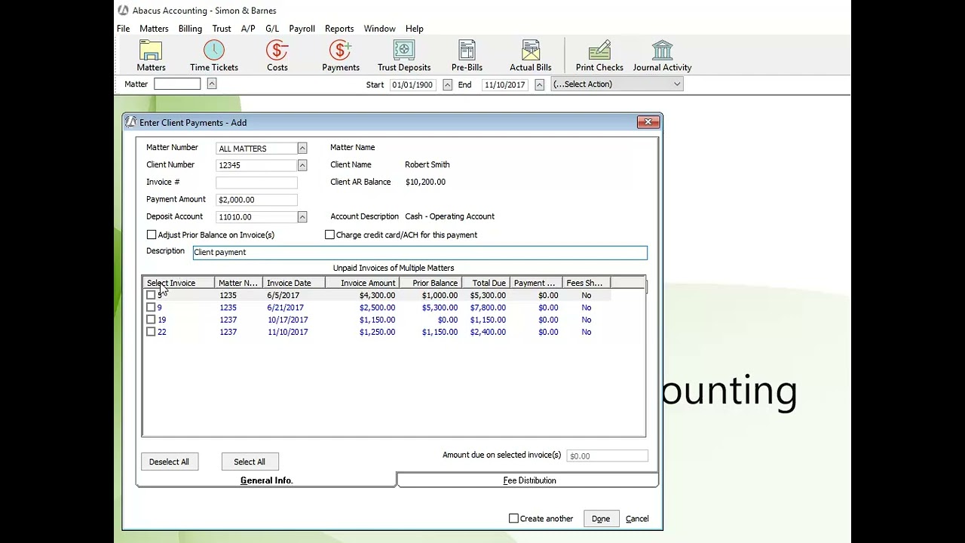The image size is (965, 543).
Task: Click the Done button
Action: pyautogui.click(x=601, y=519)
